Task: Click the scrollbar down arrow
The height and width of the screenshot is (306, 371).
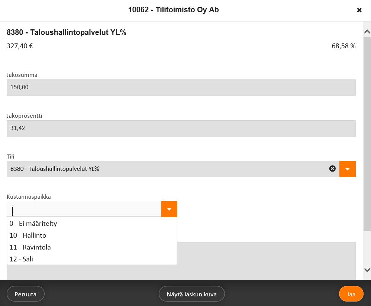Action: click(367, 270)
